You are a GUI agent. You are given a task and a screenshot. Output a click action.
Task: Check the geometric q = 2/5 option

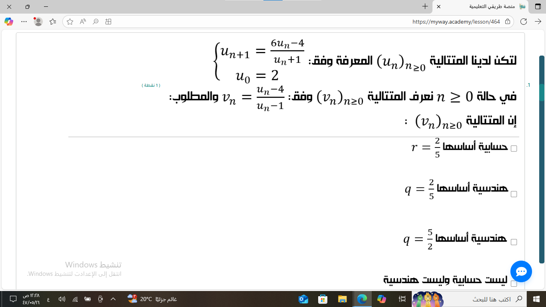(514, 194)
